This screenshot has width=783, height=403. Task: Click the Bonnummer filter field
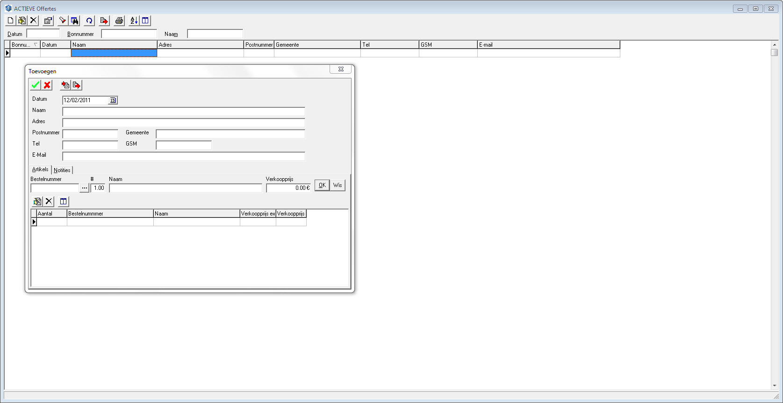point(129,34)
